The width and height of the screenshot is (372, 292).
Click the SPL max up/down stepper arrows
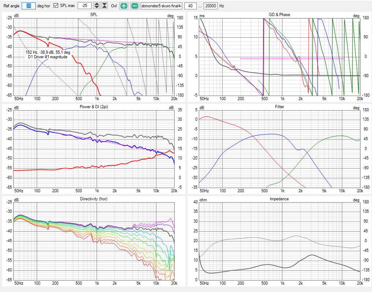pos(97,6)
